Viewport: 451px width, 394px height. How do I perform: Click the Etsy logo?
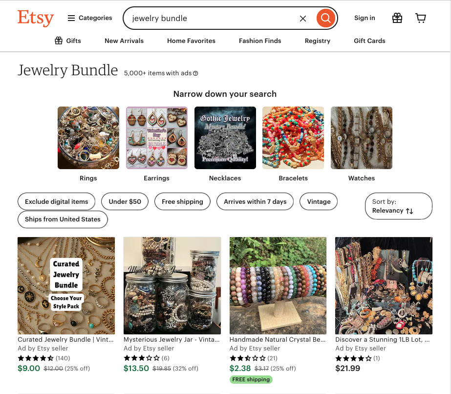pos(35,18)
